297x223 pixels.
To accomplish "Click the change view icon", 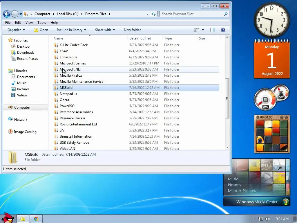I will click(197, 30).
